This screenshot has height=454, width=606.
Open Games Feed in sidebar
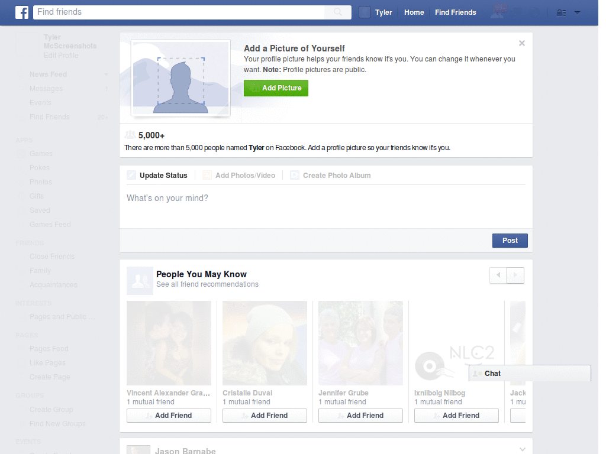(x=50, y=224)
